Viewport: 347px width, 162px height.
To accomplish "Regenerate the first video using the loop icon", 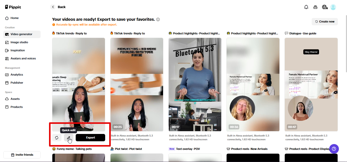I will click(x=57, y=138).
